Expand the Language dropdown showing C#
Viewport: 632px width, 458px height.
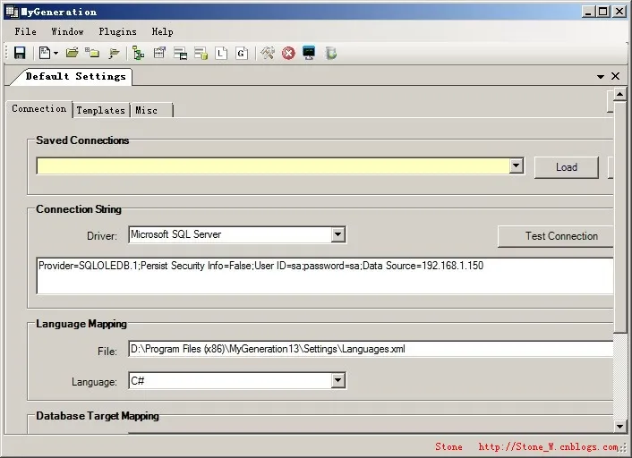coord(338,380)
